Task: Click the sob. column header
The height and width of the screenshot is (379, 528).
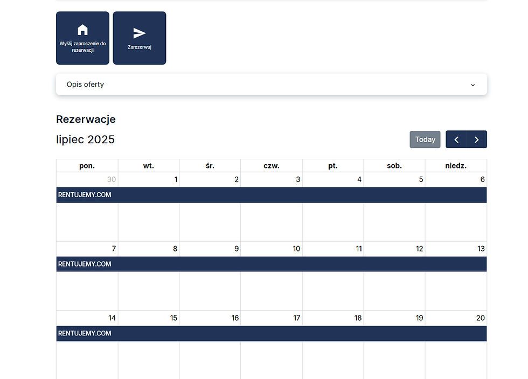Action: point(394,166)
